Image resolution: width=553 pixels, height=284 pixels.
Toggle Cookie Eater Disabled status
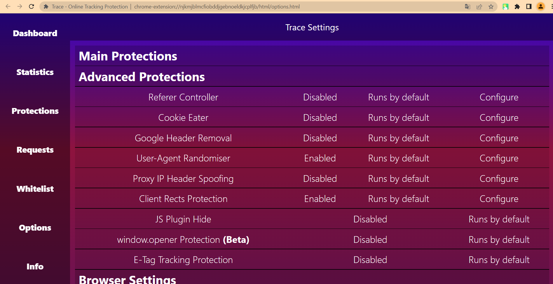point(320,118)
